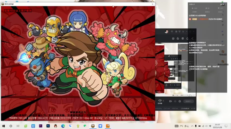231x129 pixels.
Task: Open the blue bird taskbar app
Action: tap(100, 126)
